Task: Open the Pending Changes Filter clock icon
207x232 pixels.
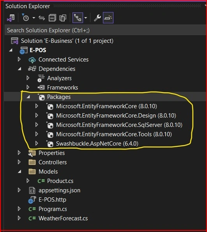Action: click(x=25, y=18)
